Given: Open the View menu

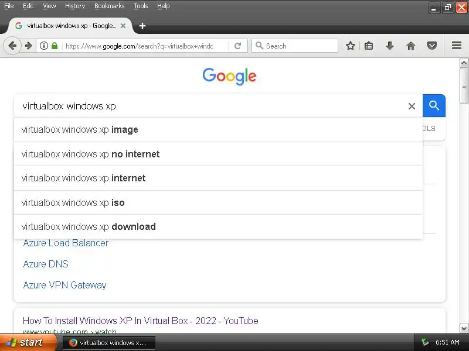Looking at the screenshot, I should click(49, 6).
